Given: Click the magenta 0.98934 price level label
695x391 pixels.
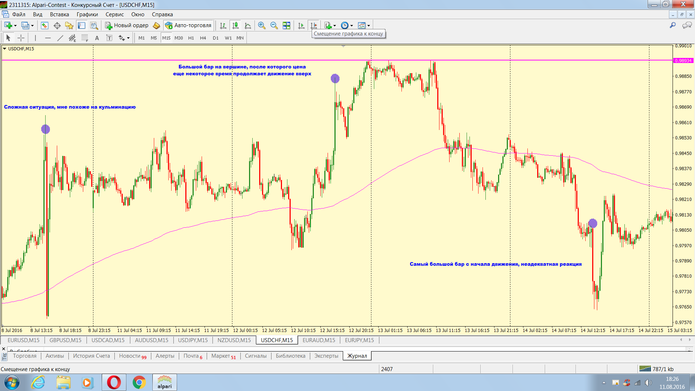Looking at the screenshot, I should (683, 60).
